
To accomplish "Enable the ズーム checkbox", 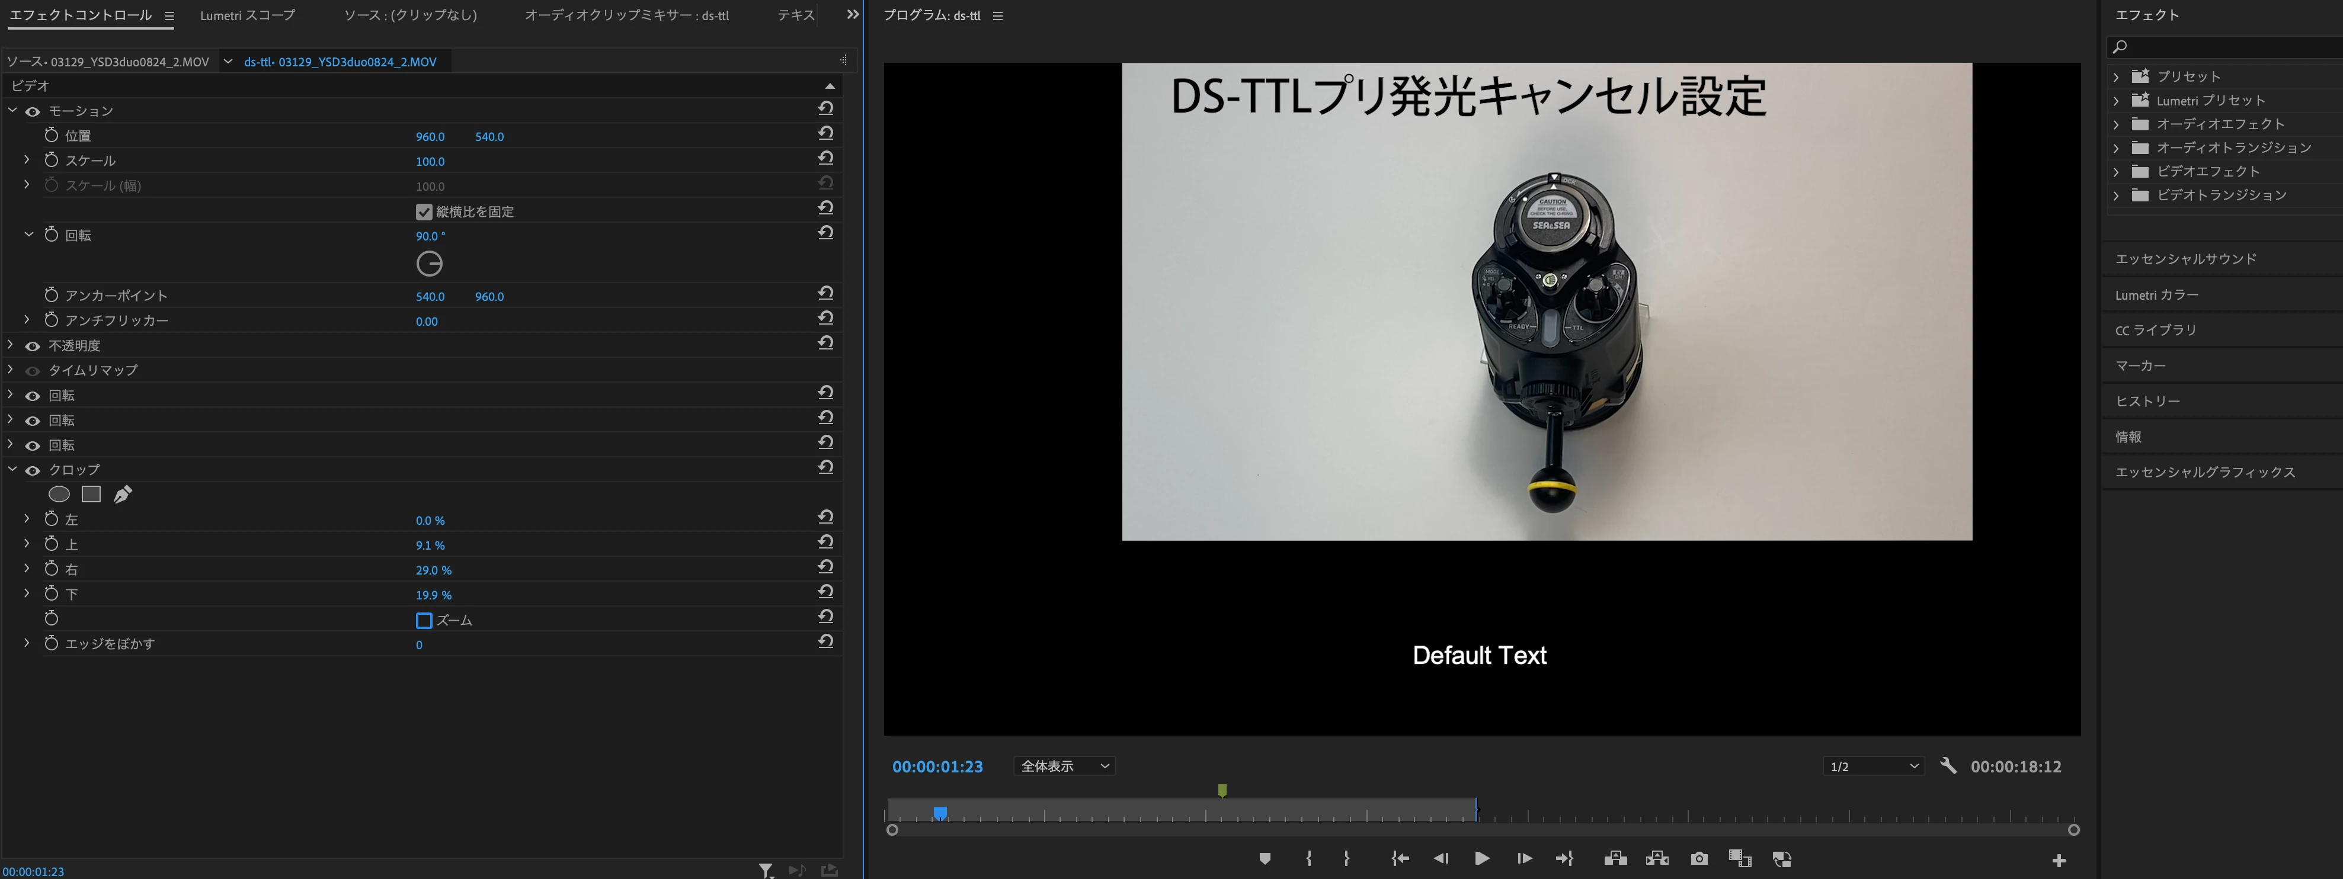I will click(424, 620).
